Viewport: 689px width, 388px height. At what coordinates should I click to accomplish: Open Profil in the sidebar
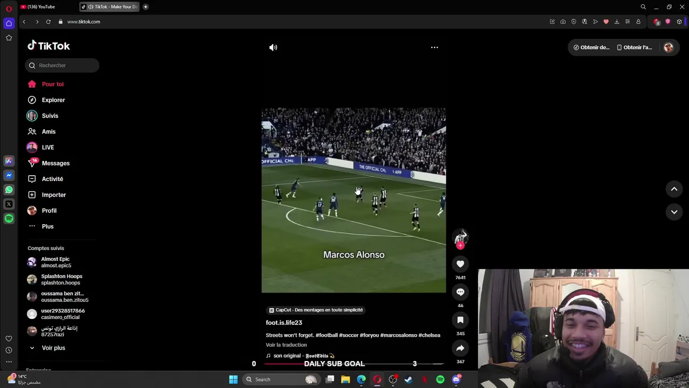click(49, 211)
